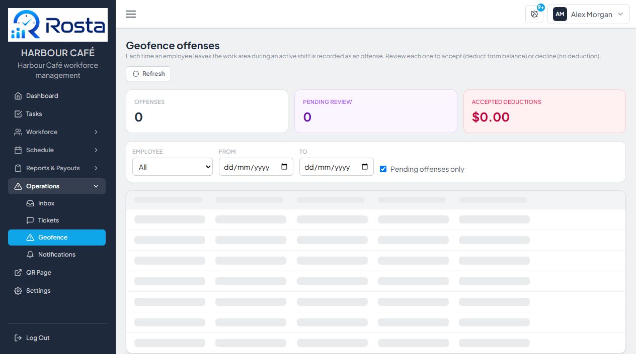Image resolution: width=636 pixels, height=354 pixels.
Task: Open Settings in the sidebar
Action: point(57,291)
